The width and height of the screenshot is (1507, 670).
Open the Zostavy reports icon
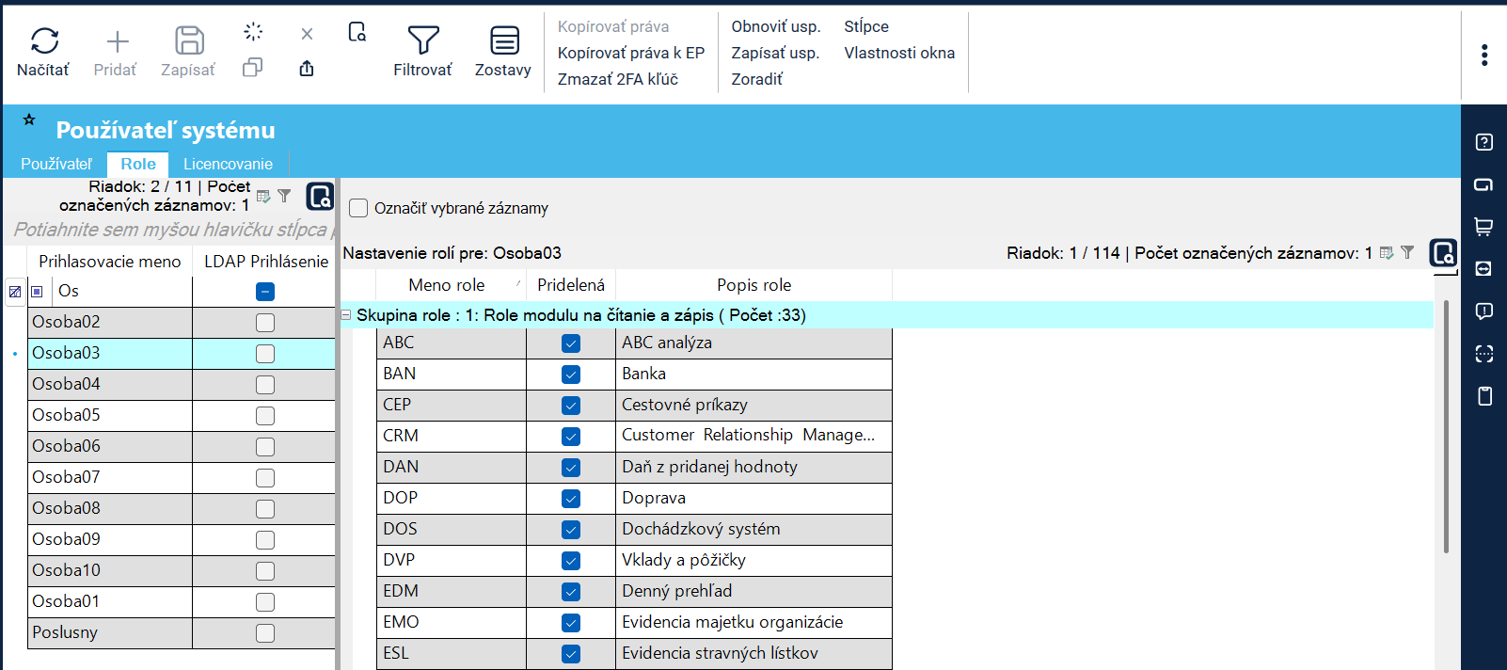click(x=504, y=40)
